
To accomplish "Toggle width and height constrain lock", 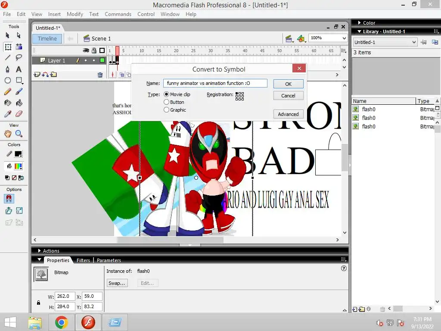I will click(38, 303).
